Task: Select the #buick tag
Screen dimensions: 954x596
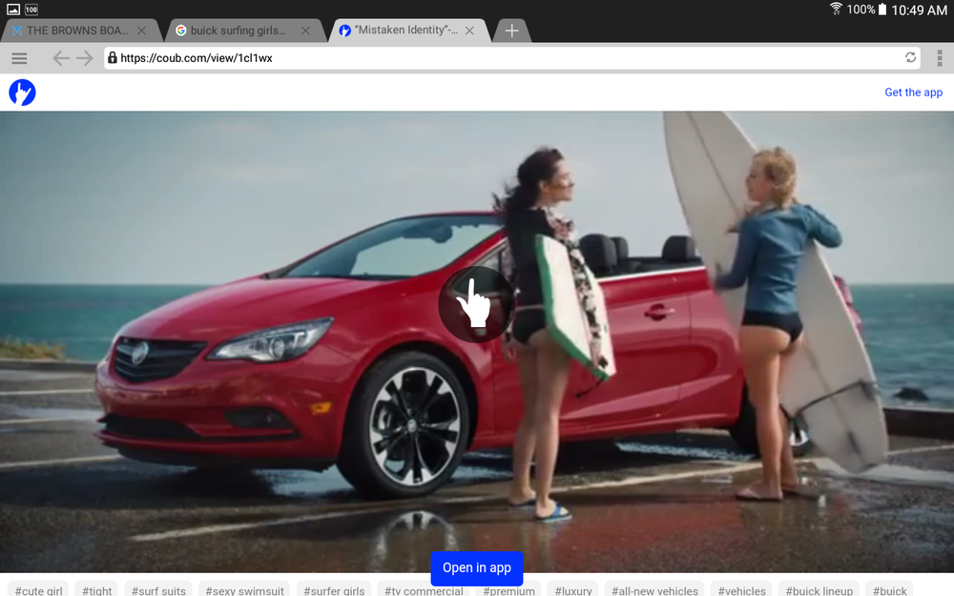Action: click(889, 590)
